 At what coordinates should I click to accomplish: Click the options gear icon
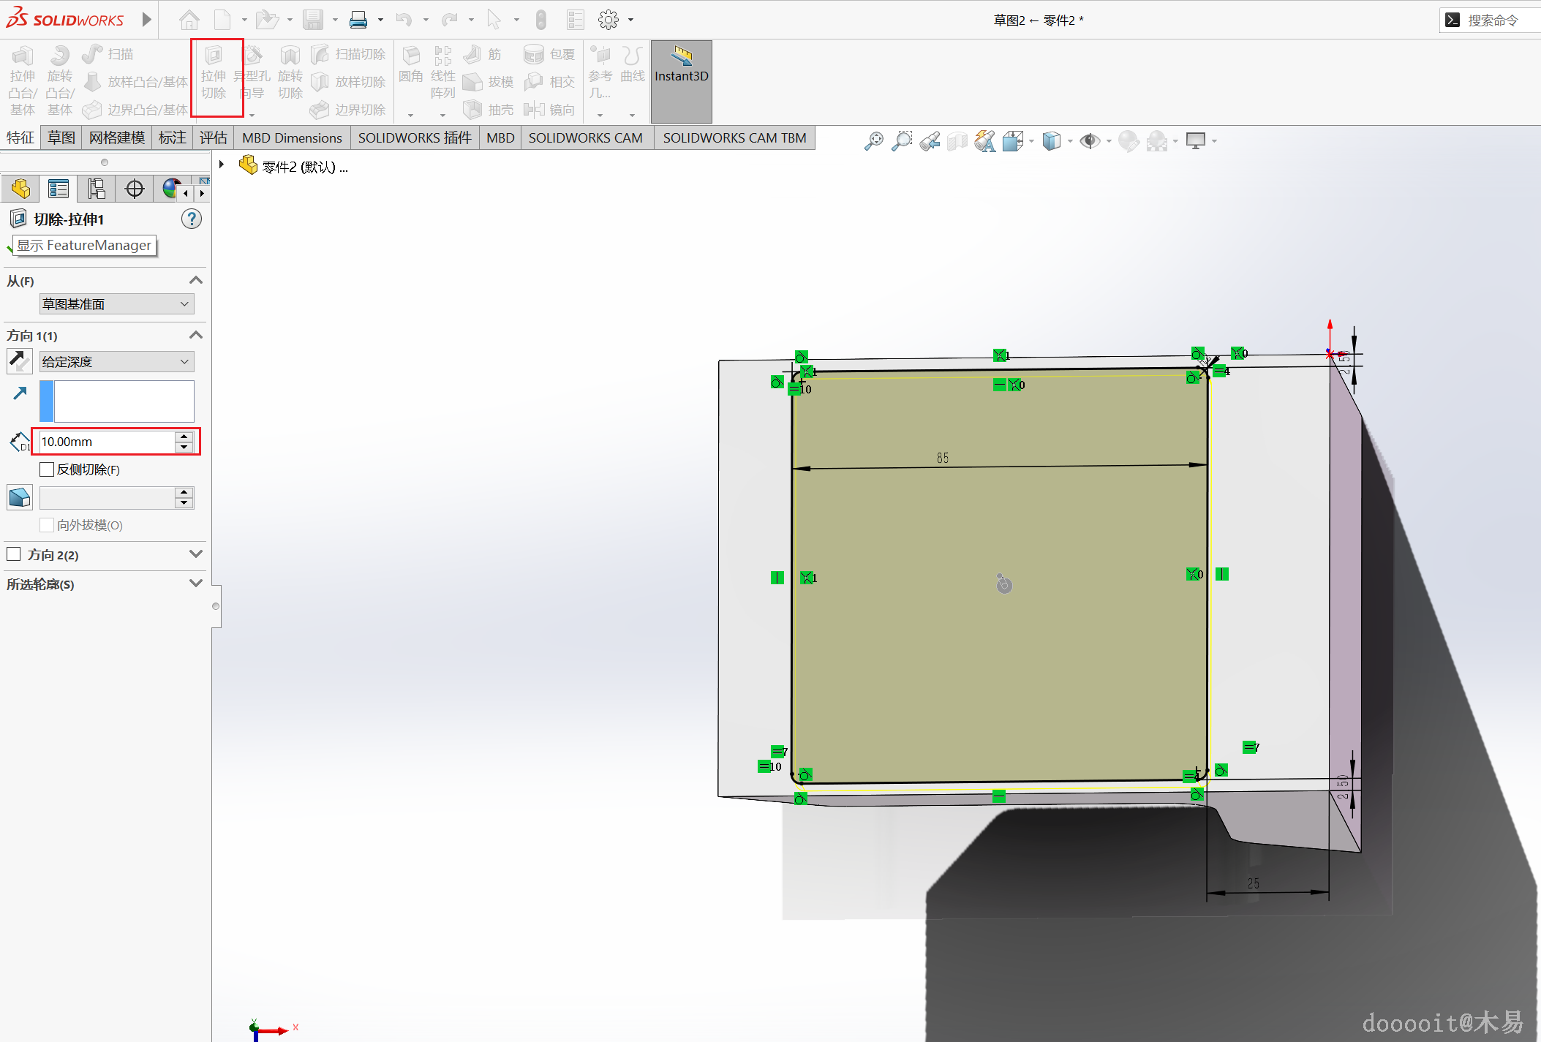608,20
